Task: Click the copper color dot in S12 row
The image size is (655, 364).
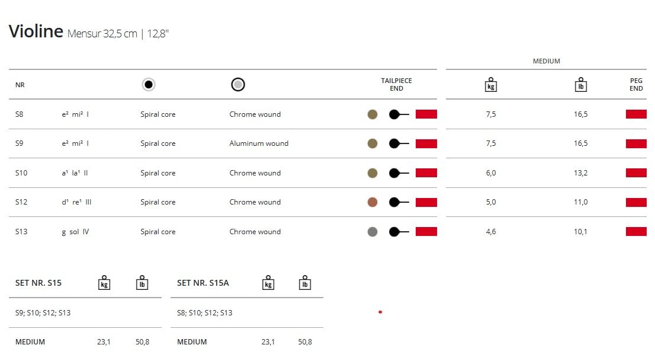Action: click(373, 202)
